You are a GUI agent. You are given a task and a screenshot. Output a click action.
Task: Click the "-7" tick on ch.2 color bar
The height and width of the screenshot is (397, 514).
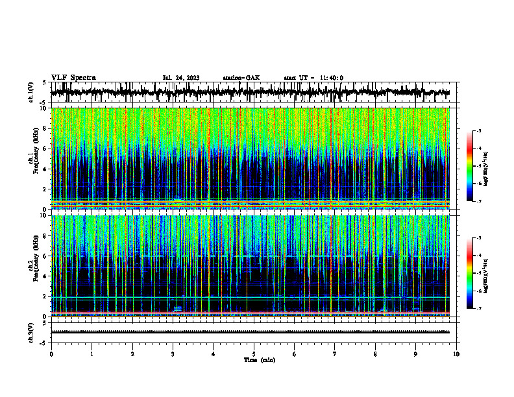point(479,308)
